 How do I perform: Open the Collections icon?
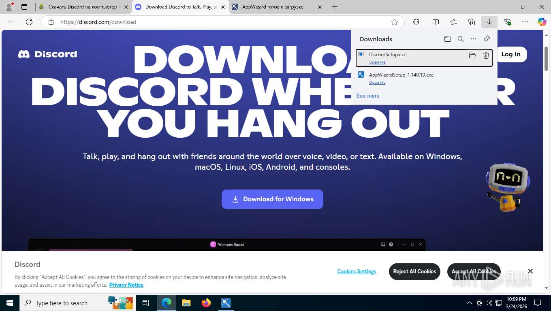click(472, 22)
